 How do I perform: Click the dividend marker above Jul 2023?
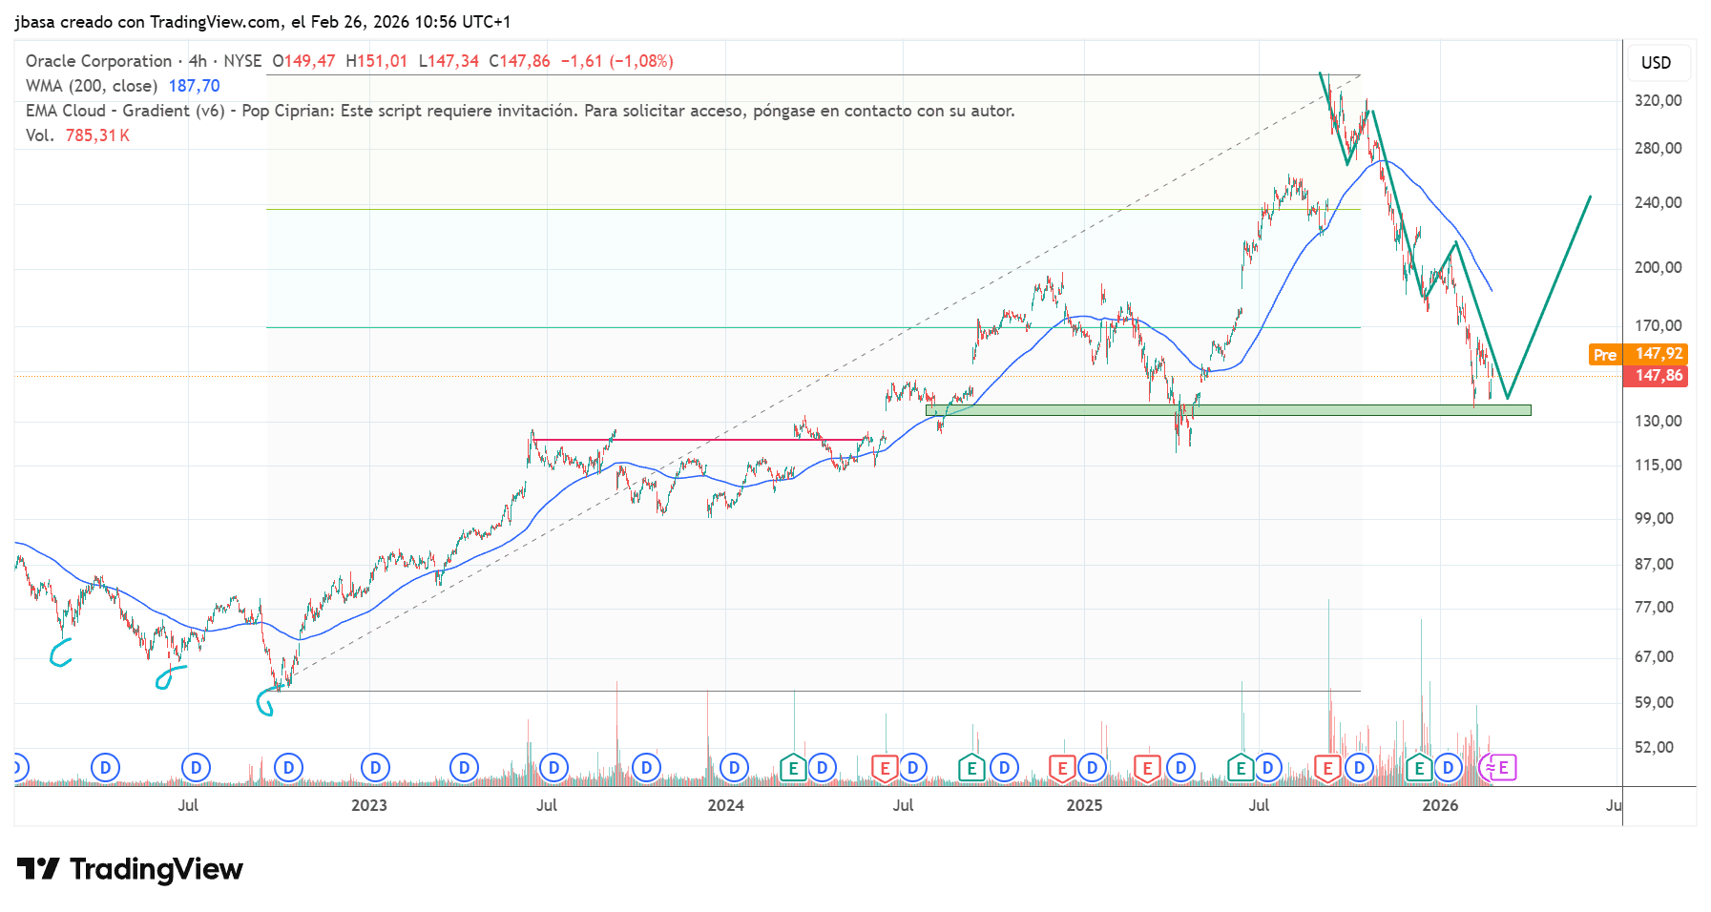[553, 767]
